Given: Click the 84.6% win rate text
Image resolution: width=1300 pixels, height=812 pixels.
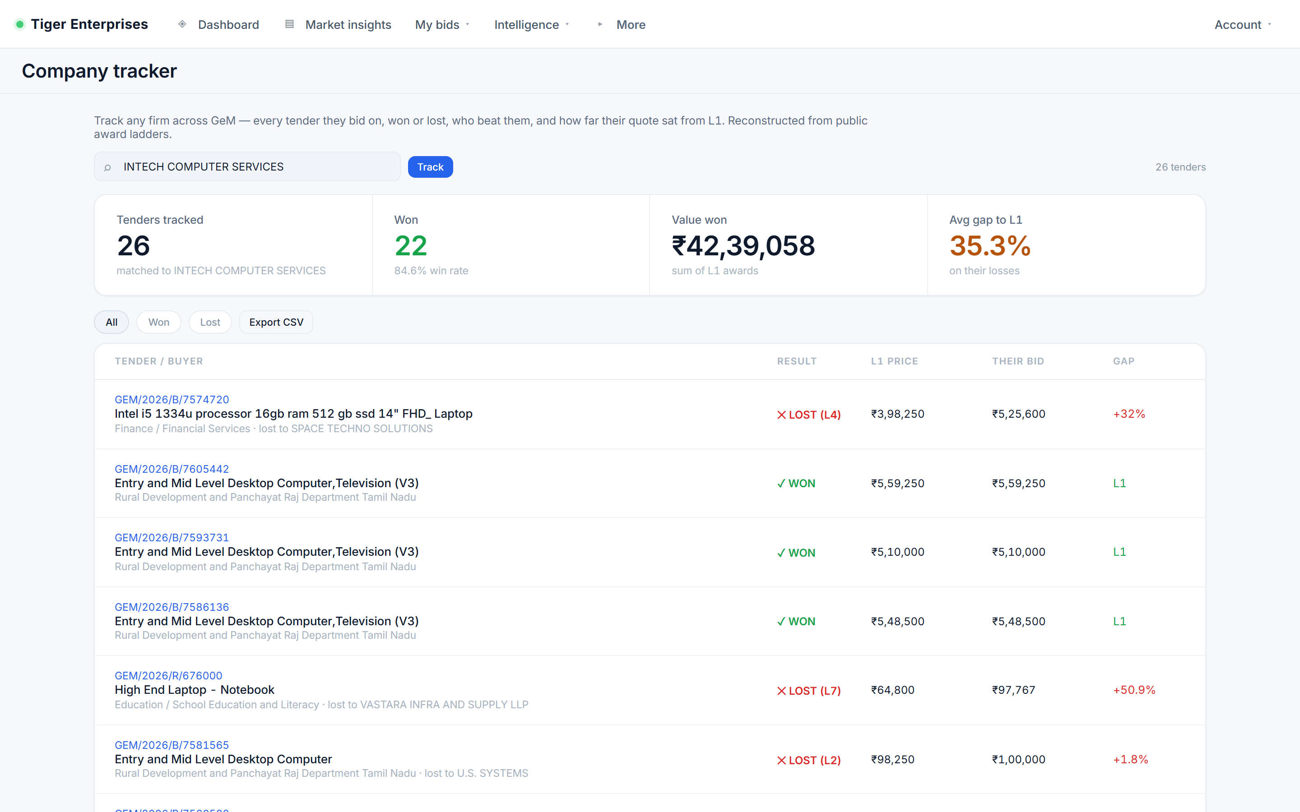Looking at the screenshot, I should point(432,271).
